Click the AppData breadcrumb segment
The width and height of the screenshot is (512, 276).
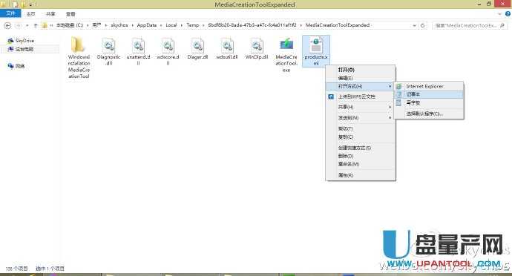coord(147,25)
